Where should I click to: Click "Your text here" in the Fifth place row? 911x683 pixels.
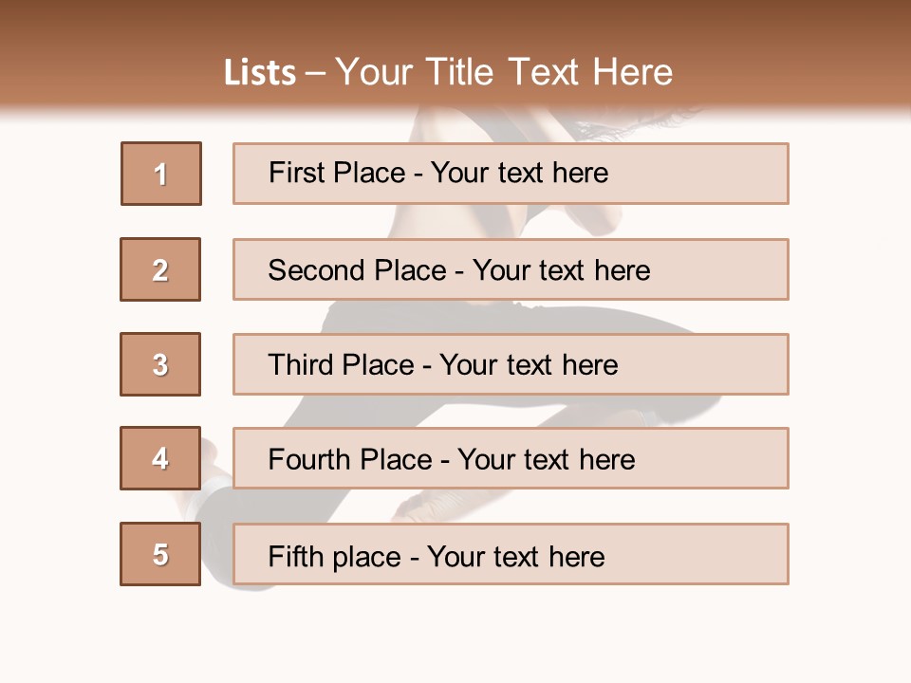[516, 556]
